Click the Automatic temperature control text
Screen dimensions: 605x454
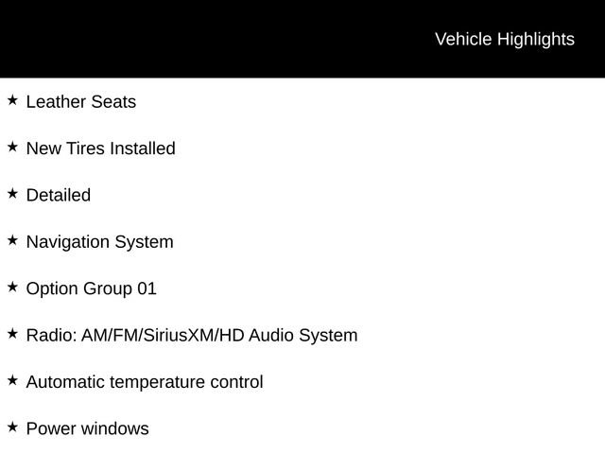144,382
